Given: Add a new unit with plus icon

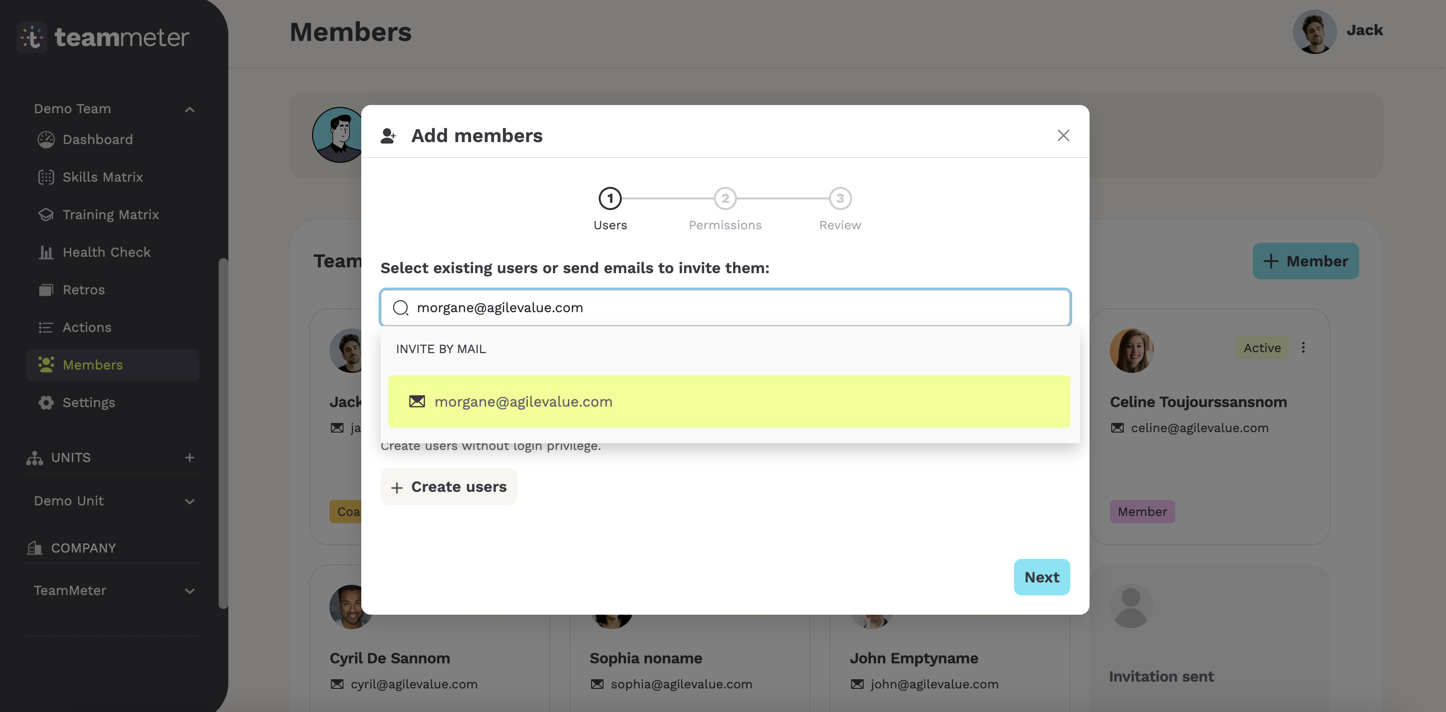Looking at the screenshot, I should tap(190, 458).
